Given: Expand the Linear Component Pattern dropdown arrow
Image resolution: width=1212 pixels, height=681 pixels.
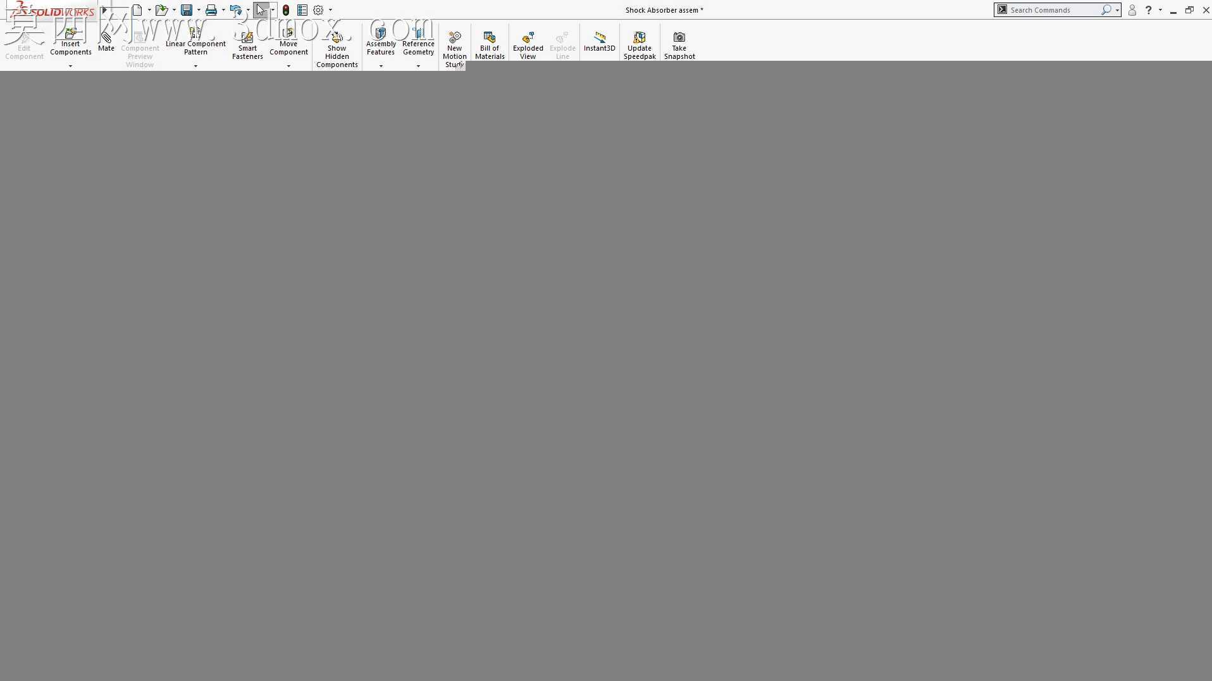Looking at the screenshot, I should (195, 66).
